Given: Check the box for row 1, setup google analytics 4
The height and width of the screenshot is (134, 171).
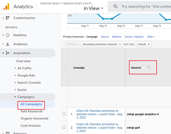Looking at the screenshot, I should (x=64, y=114).
